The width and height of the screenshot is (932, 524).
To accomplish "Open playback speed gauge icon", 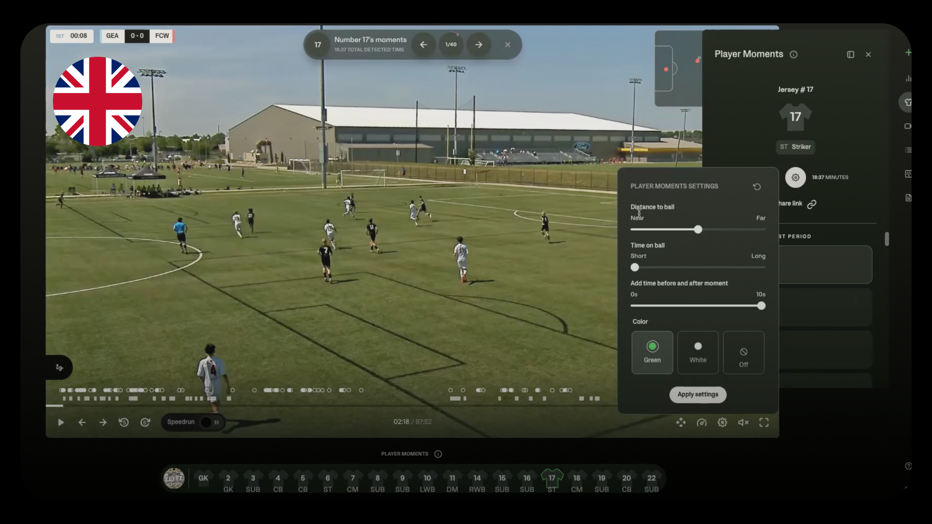I will [x=701, y=423].
